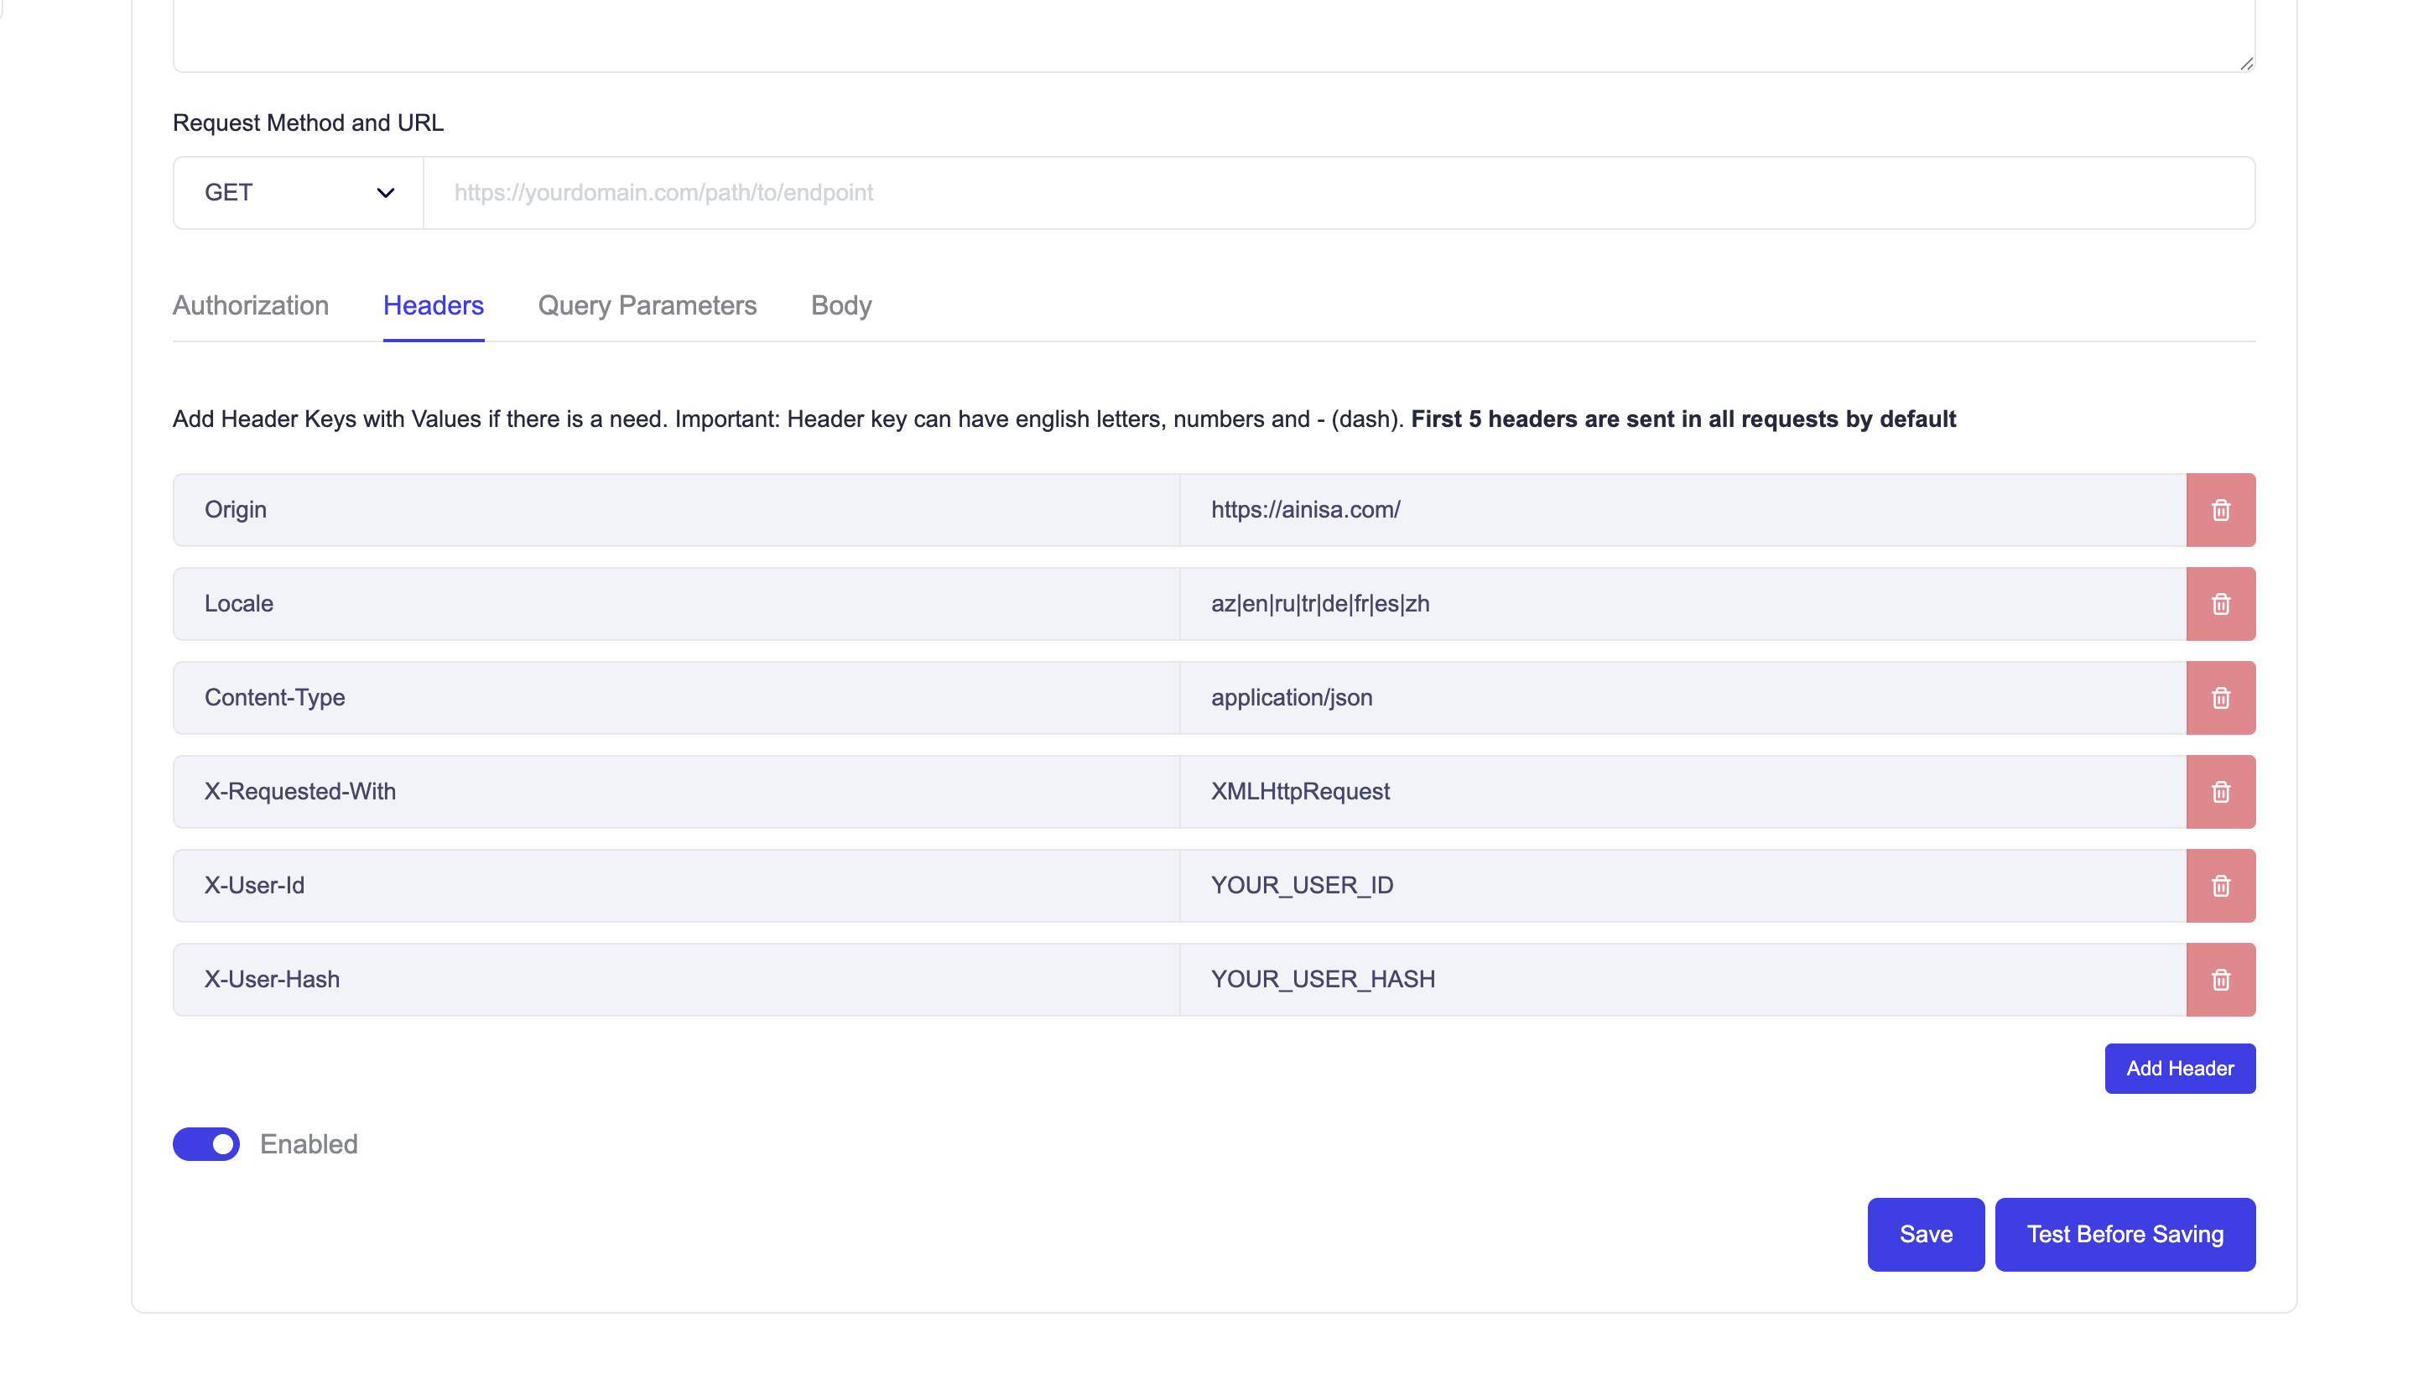Delete the X-User-Id header row
The width and height of the screenshot is (2434, 1374).
pos(2220,884)
